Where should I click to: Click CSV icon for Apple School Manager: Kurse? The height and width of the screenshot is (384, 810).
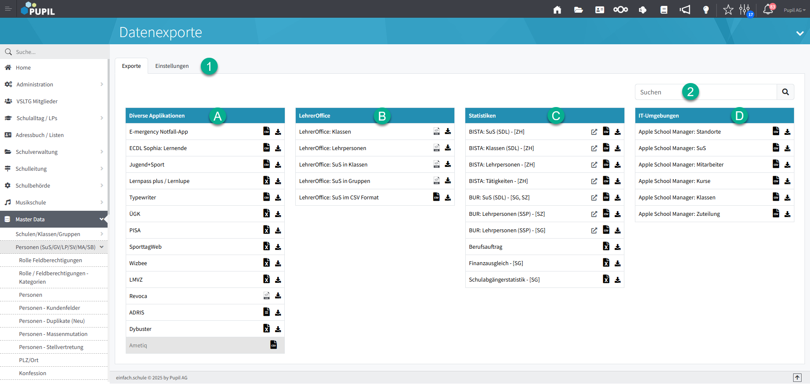[776, 180]
